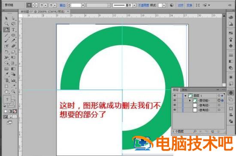Toggle visibility of layer 图层 1
Image resolution: width=236 pixels, height=156 pixels.
coord(175,95)
